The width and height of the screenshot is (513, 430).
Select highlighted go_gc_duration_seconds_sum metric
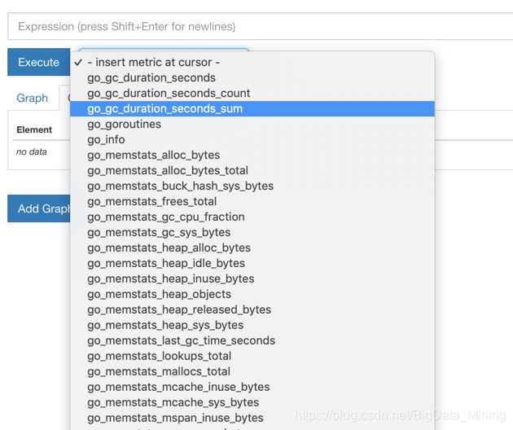coord(252,108)
